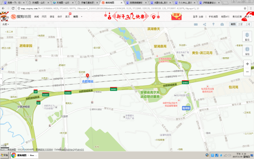This screenshot has height=159, width=254.
Task: Toggle the 路况 traffic layer
Action: [x=247, y=36]
